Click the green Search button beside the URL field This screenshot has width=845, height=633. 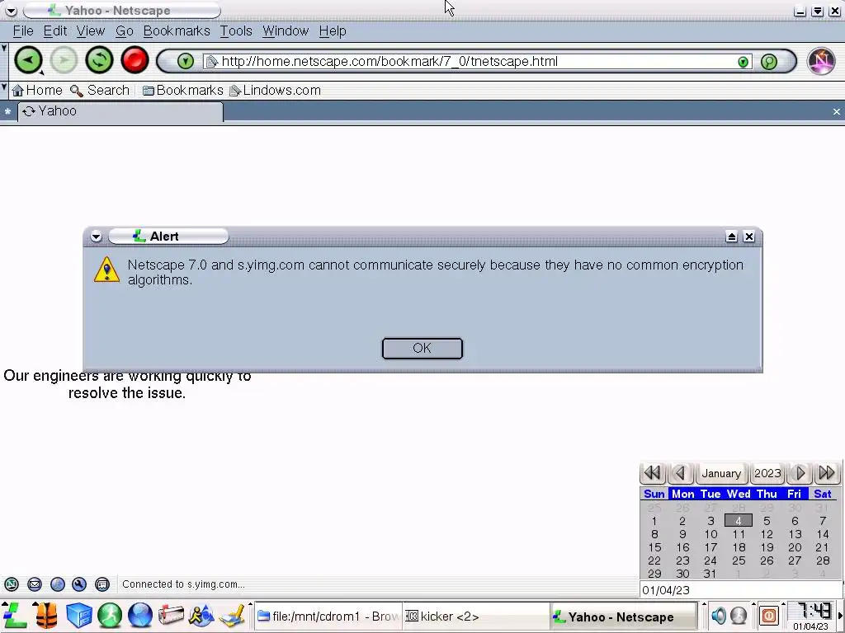pyautogui.click(x=769, y=61)
